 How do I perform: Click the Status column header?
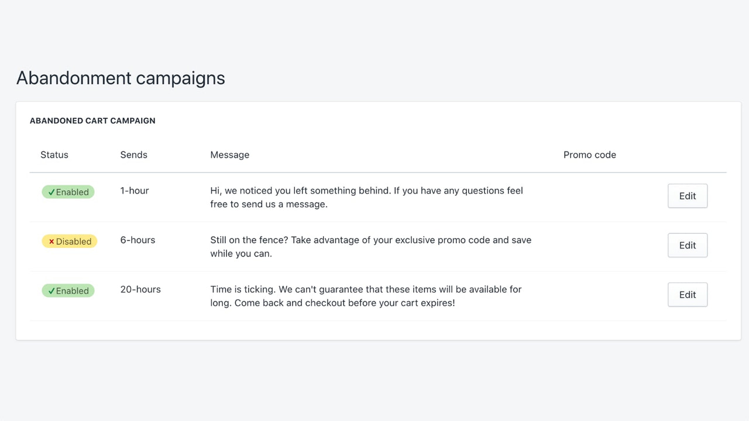54,154
